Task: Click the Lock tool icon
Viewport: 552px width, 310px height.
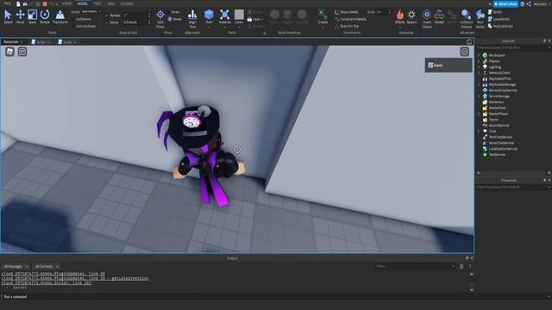Action: pyautogui.click(x=249, y=19)
